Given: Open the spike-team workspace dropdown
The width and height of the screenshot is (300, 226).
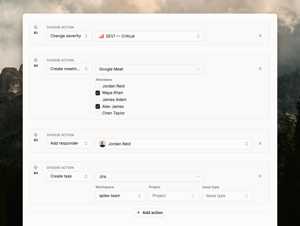Looking at the screenshot, I should [120, 196].
